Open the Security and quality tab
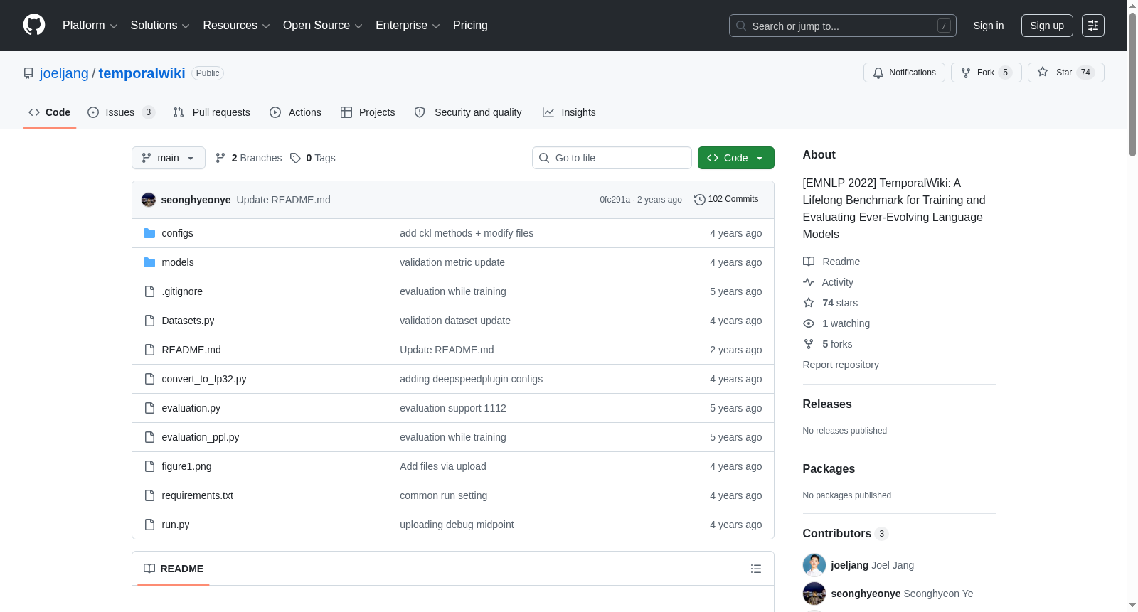The width and height of the screenshot is (1138, 612). pos(469,112)
